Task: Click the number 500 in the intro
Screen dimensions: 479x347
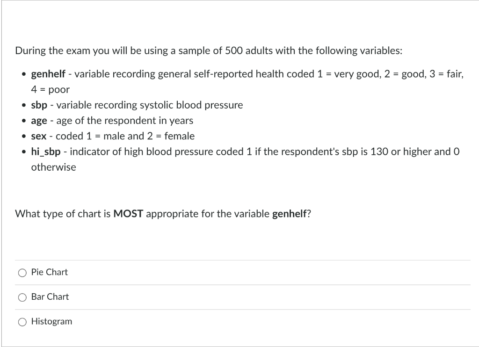Action: (234, 51)
